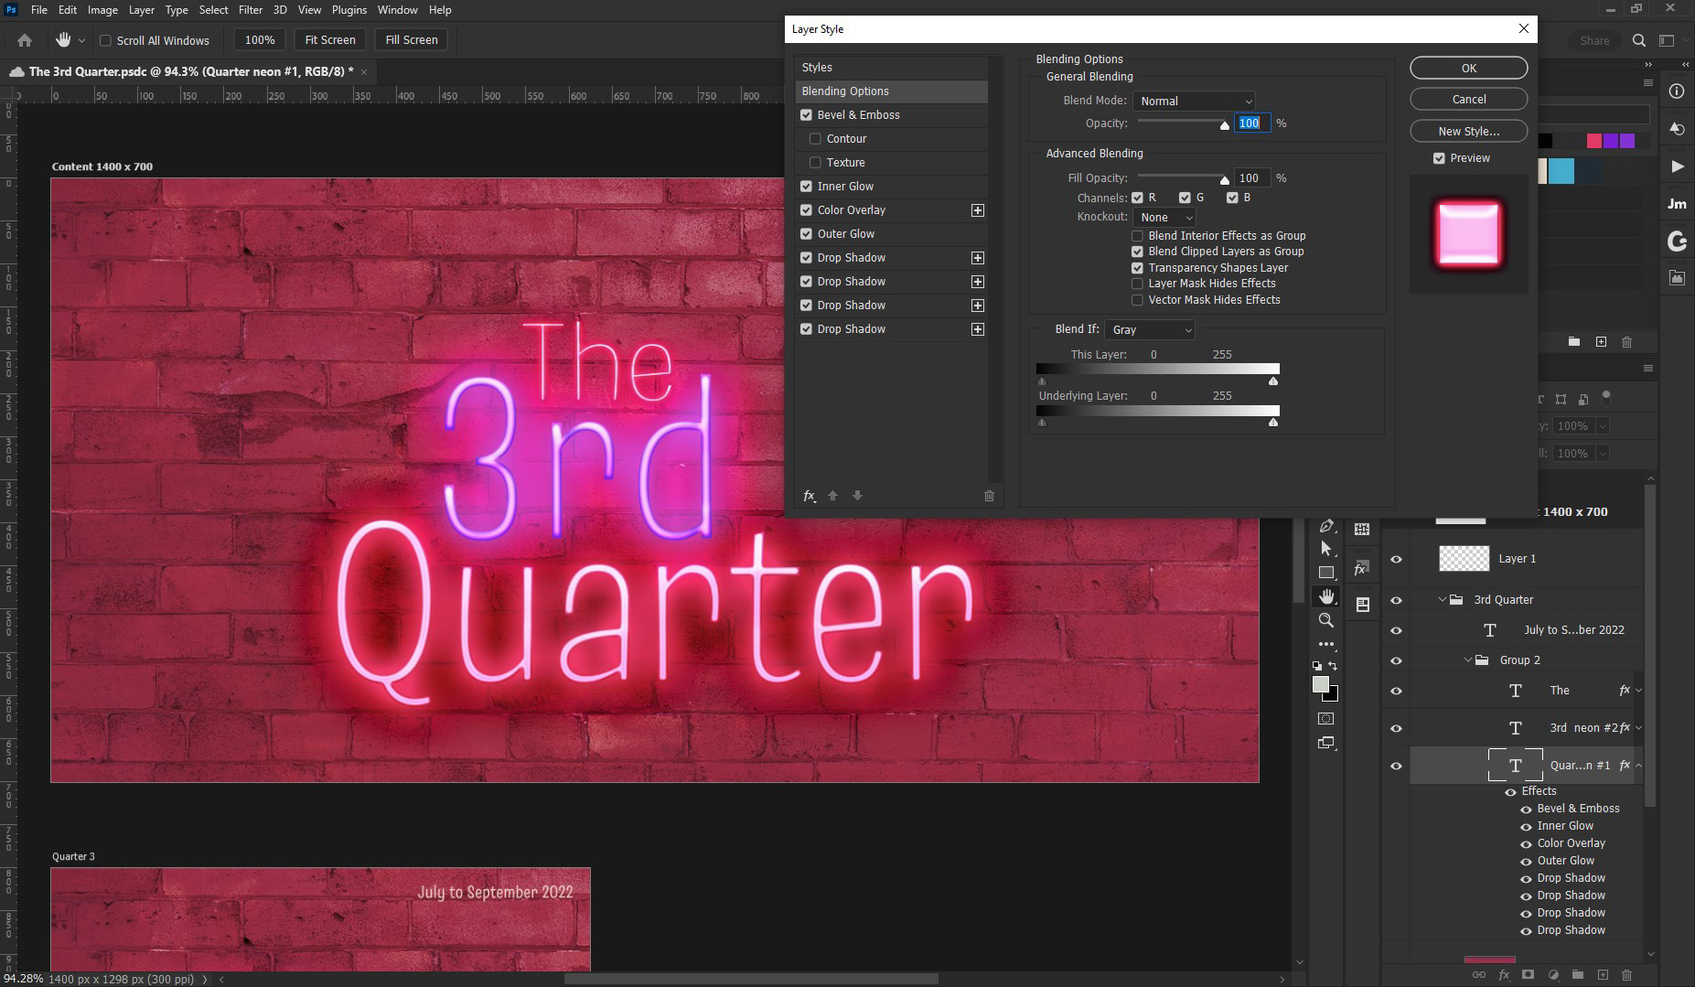Pick the pink swatch in Swatches panel
The width and height of the screenshot is (1695, 987).
click(x=1593, y=141)
